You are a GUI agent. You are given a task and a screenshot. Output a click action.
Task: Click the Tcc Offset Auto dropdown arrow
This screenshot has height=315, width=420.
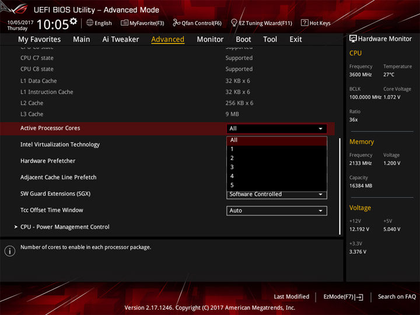(x=320, y=211)
